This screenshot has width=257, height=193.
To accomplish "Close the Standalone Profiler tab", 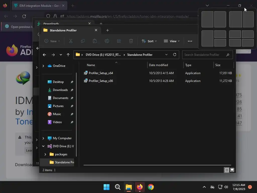I will pos(96,30).
